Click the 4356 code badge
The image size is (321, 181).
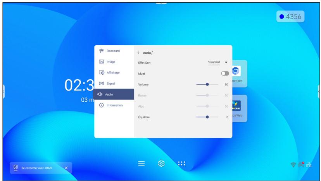(290, 17)
